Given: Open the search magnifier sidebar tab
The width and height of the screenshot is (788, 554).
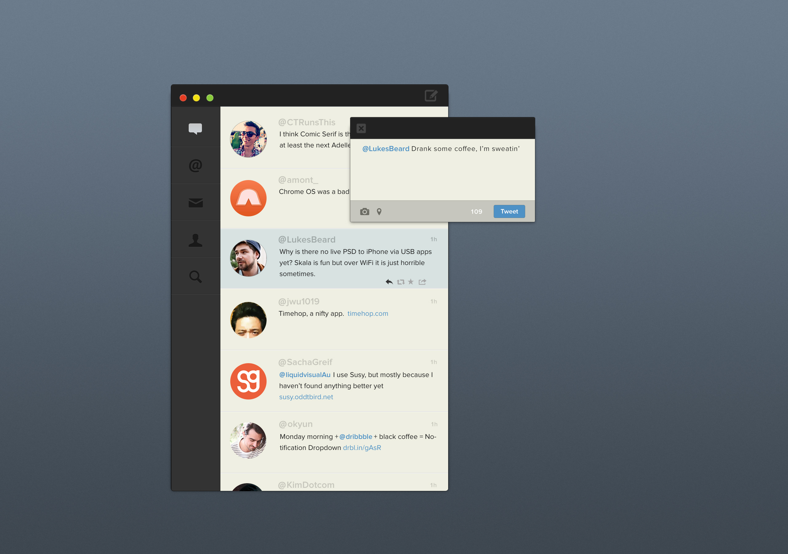Looking at the screenshot, I should tap(195, 276).
